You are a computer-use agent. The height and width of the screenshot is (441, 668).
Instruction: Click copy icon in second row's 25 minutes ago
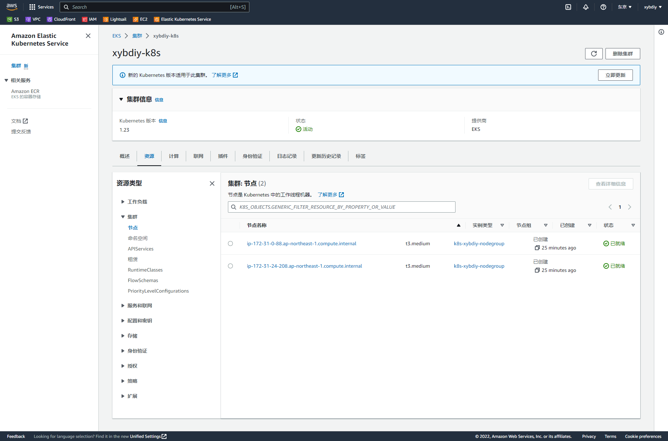[x=537, y=270]
